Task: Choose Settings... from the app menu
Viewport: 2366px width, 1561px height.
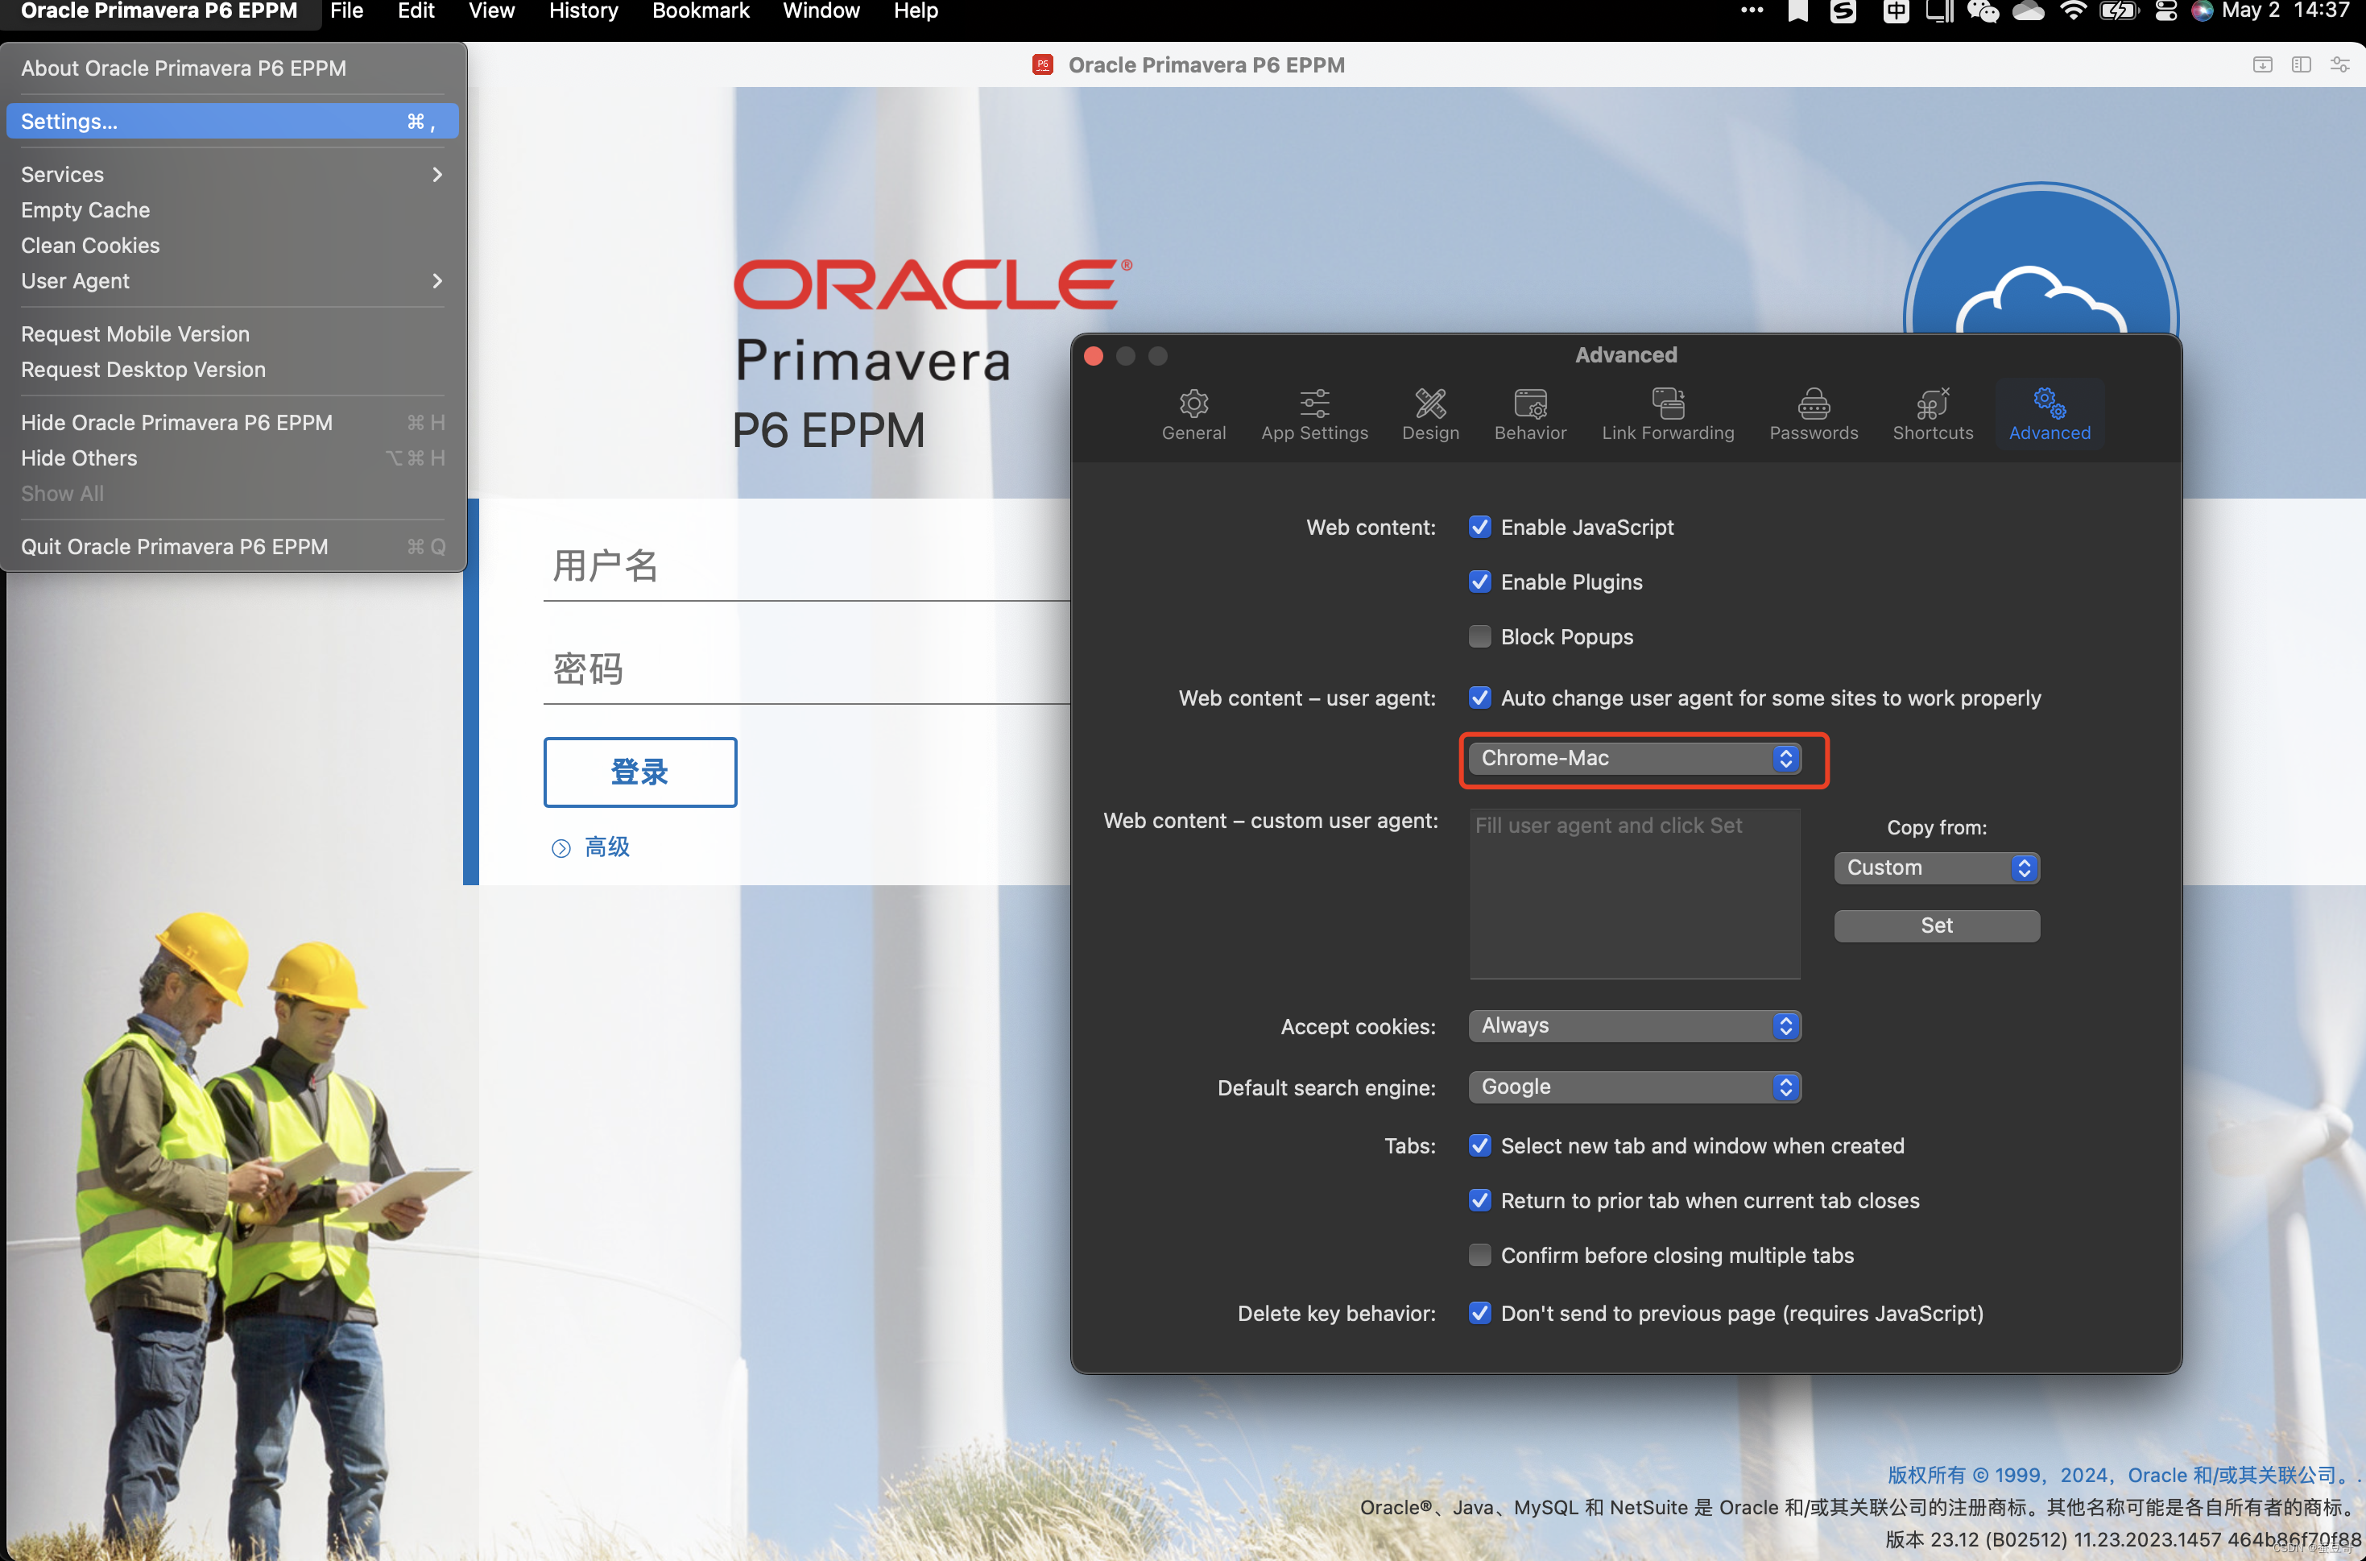Action: (232, 122)
